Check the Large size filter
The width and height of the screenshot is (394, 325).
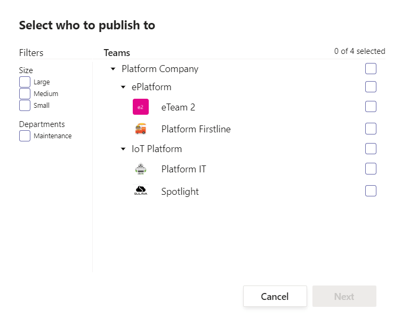coord(25,82)
